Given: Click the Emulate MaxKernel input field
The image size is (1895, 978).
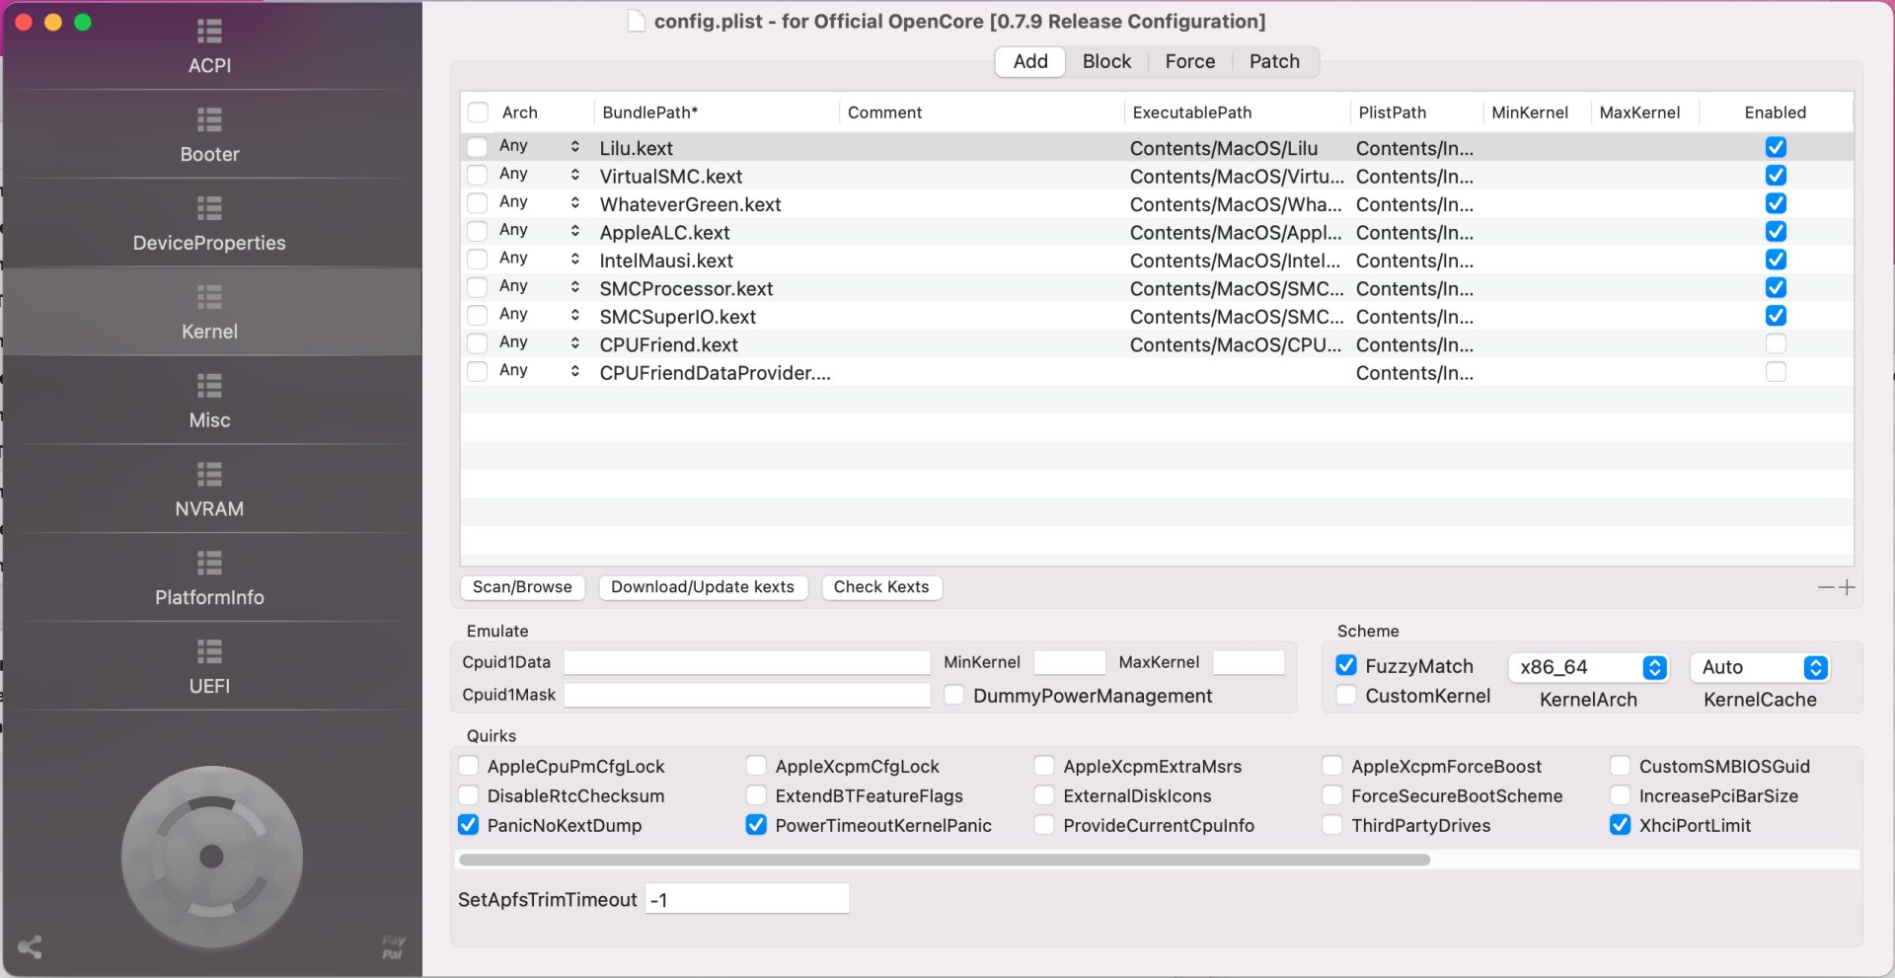Looking at the screenshot, I should tap(1249, 662).
